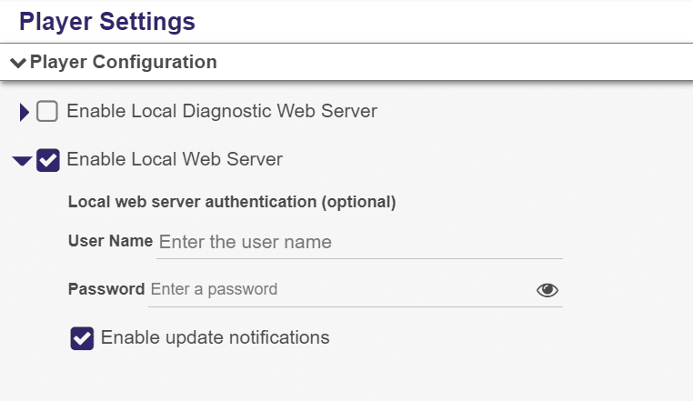Uncheck the Enable Local Web Server checkbox
The width and height of the screenshot is (693, 401).
[x=47, y=160]
